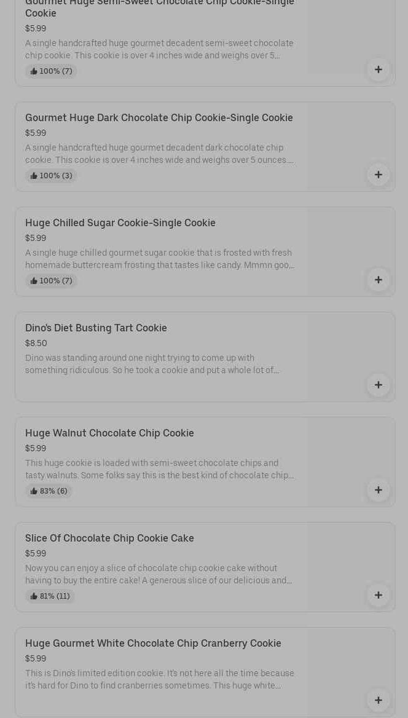View Huge Gourmet White Chocolate Chip Cranberry Cookie
Screen dimensions: 408x718
[153, 643]
